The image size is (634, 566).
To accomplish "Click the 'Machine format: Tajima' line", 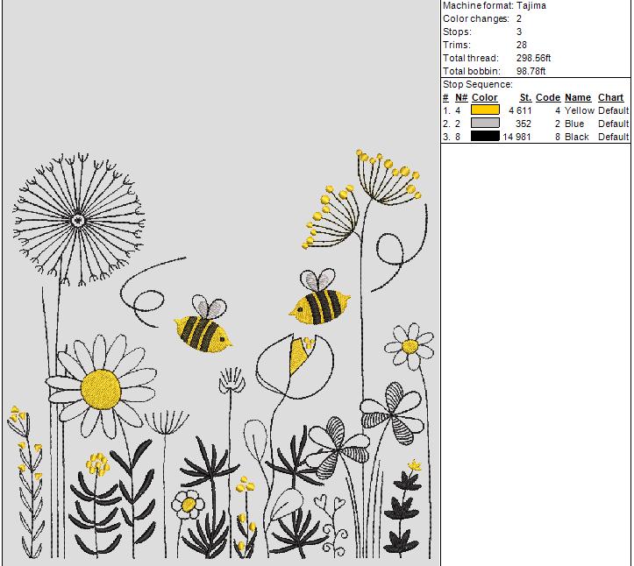I will pos(494,5).
